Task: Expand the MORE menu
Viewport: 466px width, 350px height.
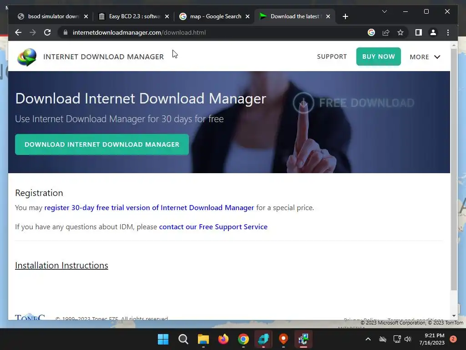Action: coord(425,57)
